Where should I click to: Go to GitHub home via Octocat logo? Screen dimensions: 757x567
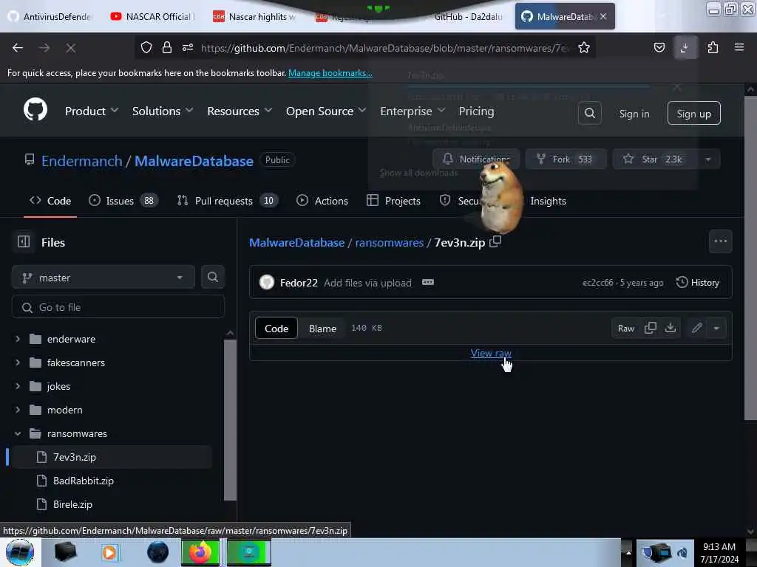[35, 109]
